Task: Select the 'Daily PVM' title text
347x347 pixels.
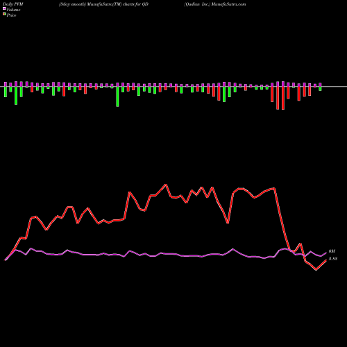Action: pos(12,4)
